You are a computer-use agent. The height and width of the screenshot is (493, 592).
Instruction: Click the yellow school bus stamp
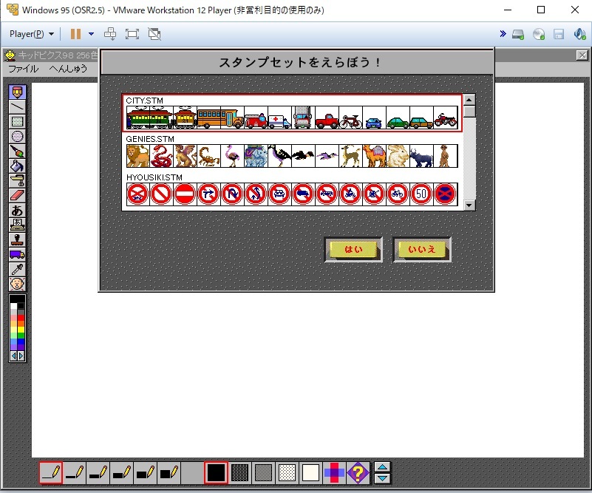point(220,118)
